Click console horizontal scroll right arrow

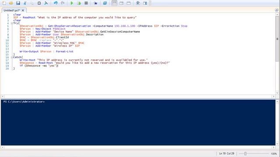coord(273,147)
